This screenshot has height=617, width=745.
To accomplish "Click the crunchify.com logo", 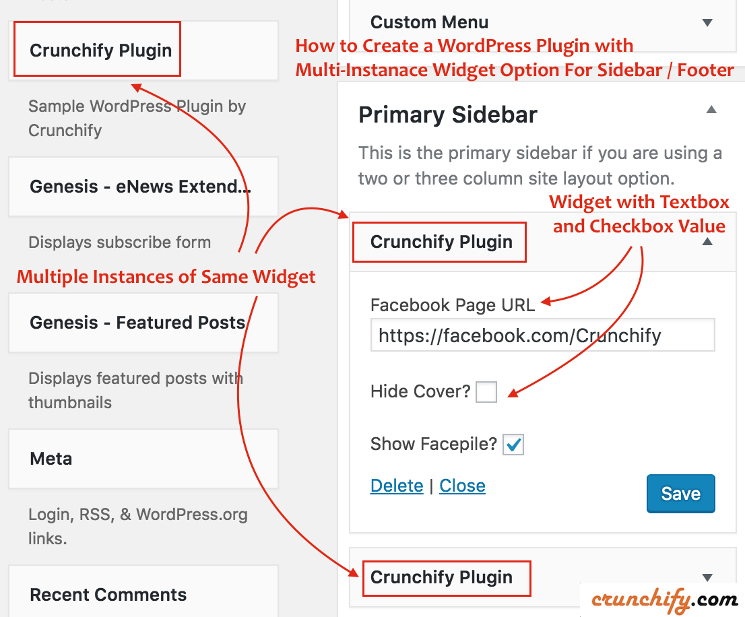I will [664, 599].
